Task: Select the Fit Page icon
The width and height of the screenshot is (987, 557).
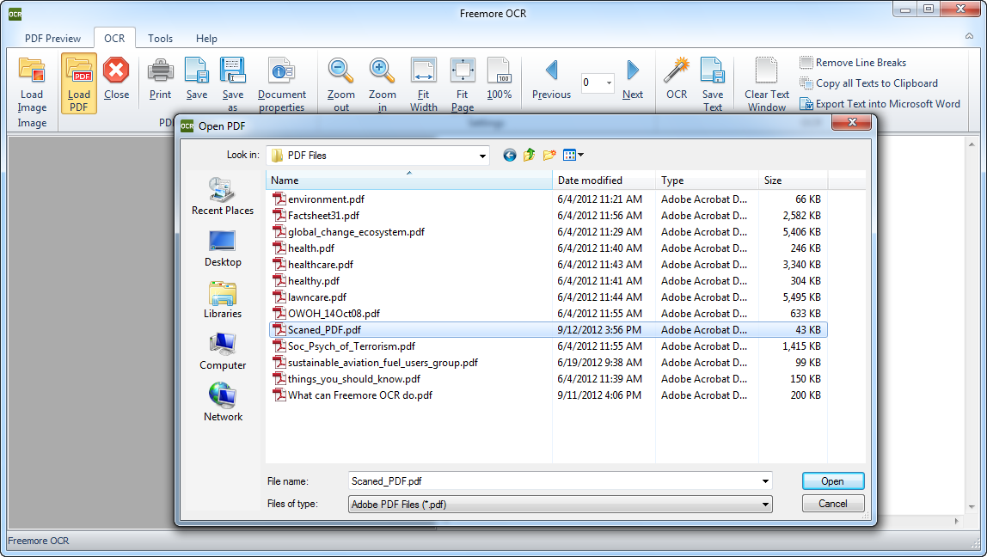Action: [463, 70]
